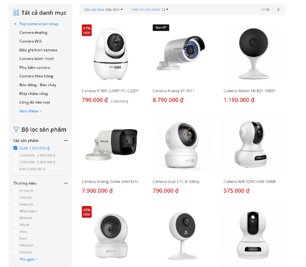Click the TẠM HẾT out-of-stock badge
Viewport: 306px width, 267px height.
161,27
